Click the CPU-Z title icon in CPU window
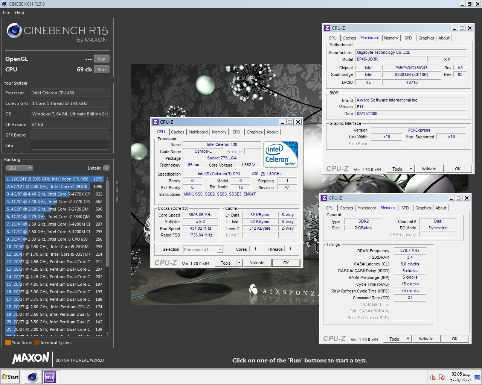 pos(156,122)
